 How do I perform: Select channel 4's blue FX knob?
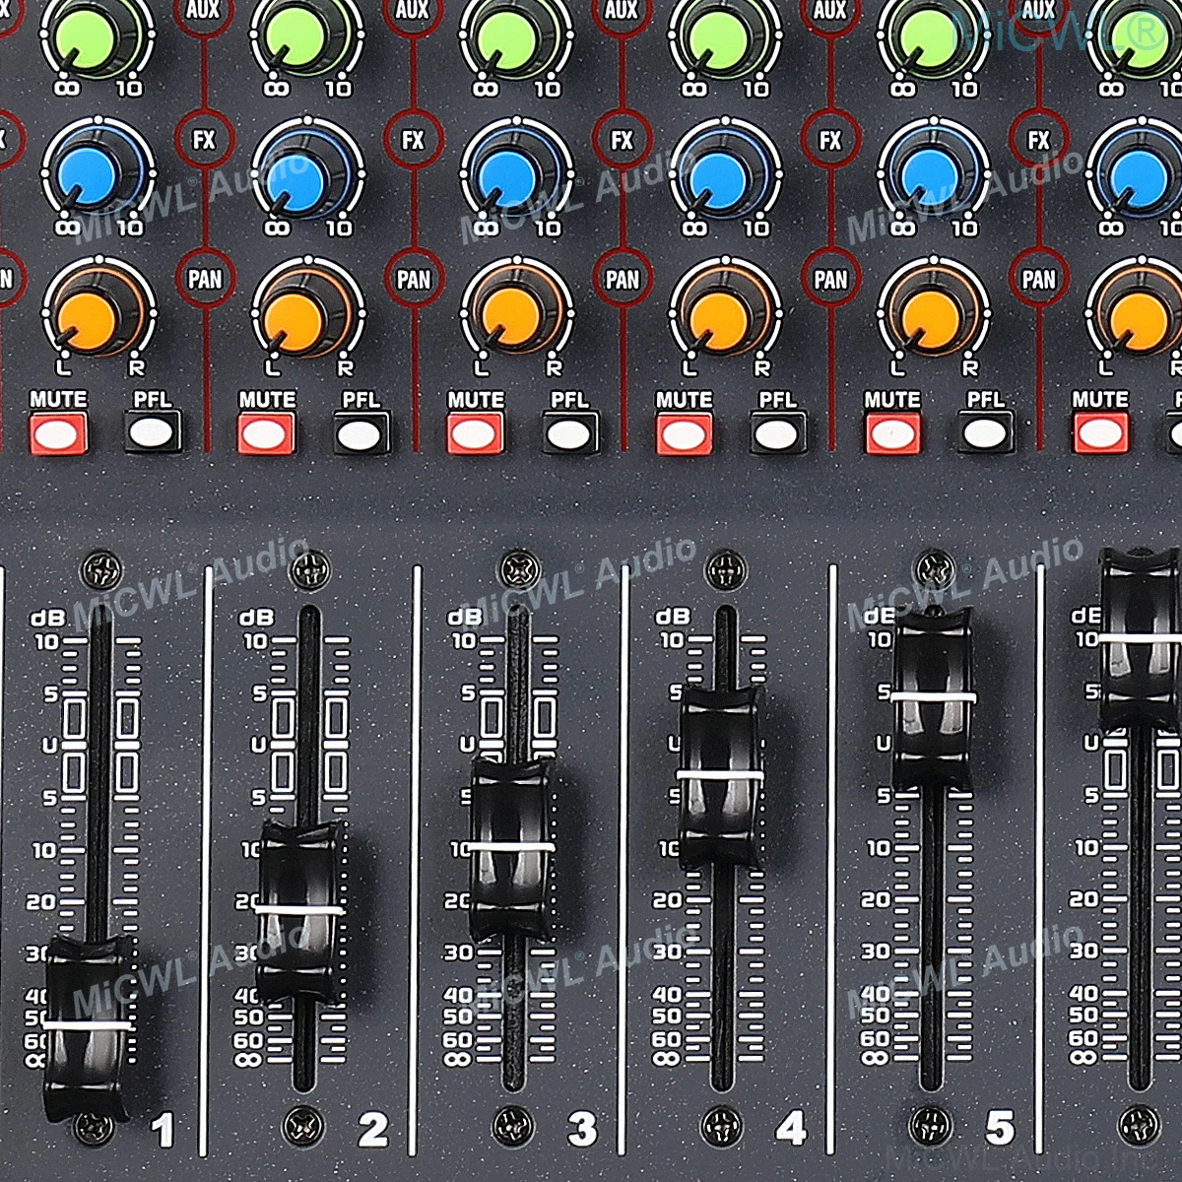[718, 175]
